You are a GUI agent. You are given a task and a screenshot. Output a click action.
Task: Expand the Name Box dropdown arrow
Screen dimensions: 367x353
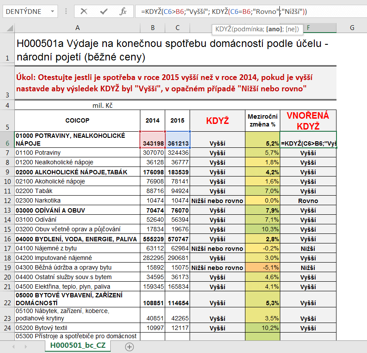point(52,12)
